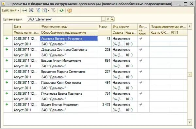Click the green plus icon for Лазарева row
196x129 pixels.
point(7,82)
